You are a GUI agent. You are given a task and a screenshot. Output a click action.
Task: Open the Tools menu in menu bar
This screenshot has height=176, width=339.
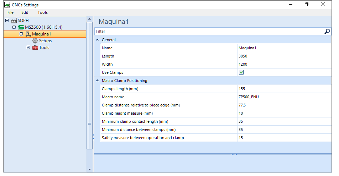coord(43,12)
